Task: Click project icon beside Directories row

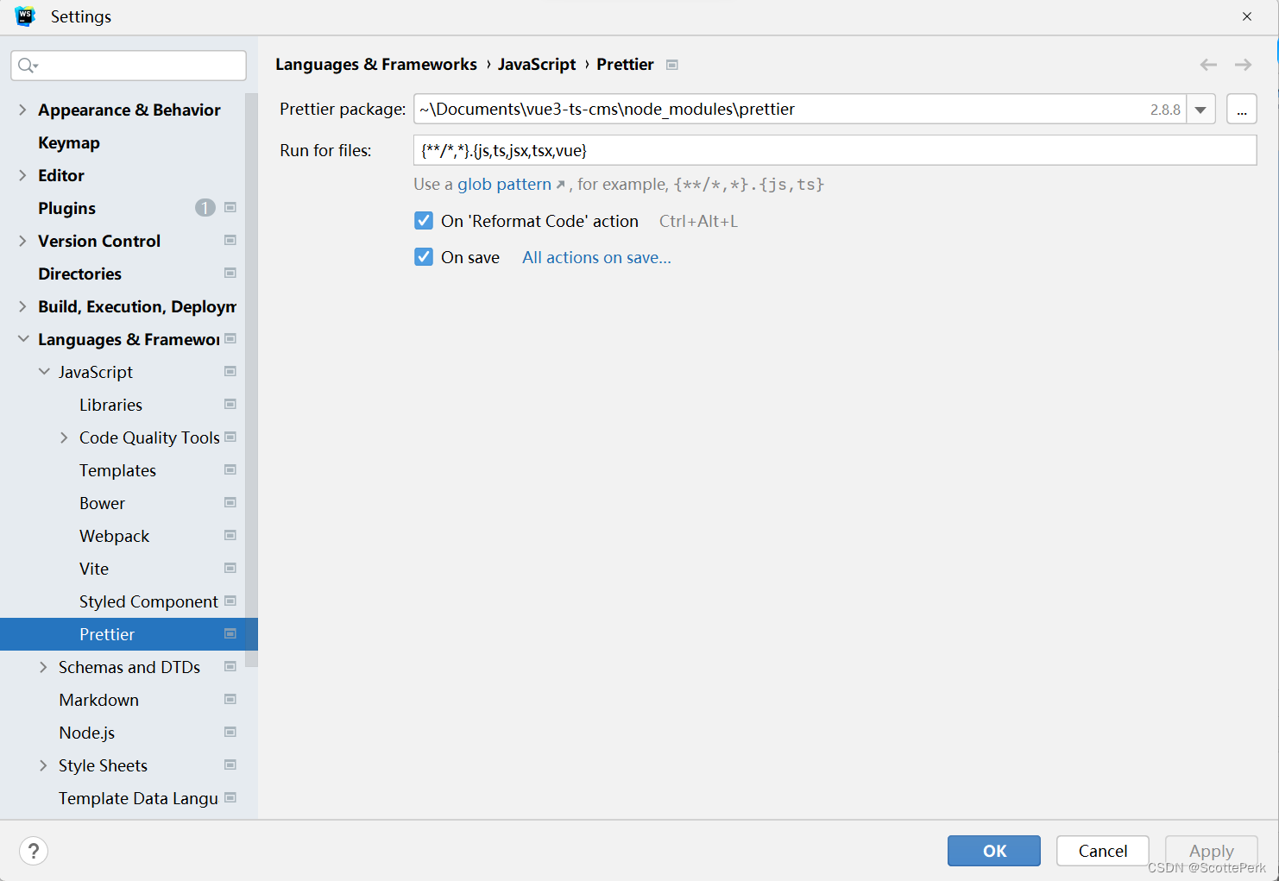Action: click(x=230, y=273)
